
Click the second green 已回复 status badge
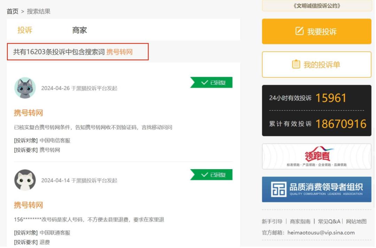pyautogui.click(x=212, y=175)
